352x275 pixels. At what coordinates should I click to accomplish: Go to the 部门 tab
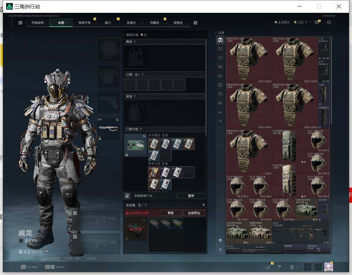tap(108, 23)
